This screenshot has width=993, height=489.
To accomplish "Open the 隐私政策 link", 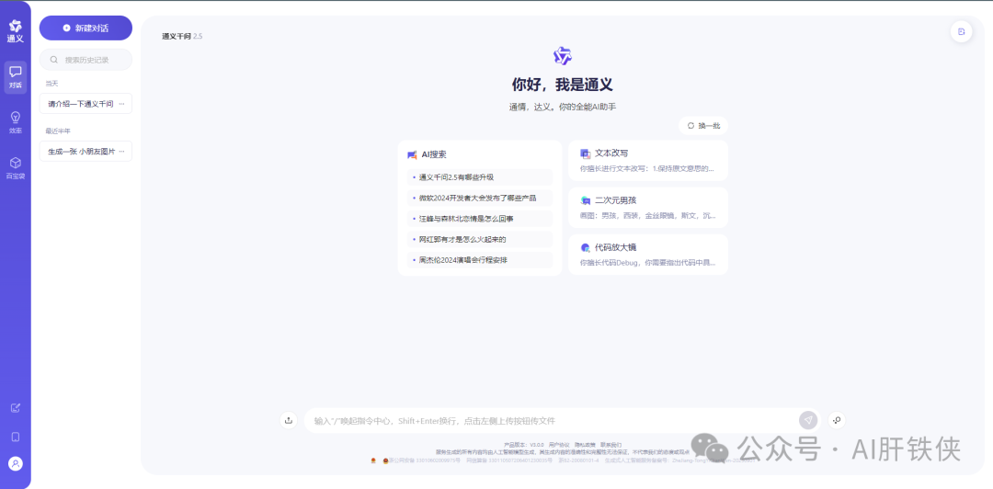I will (x=585, y=445).
